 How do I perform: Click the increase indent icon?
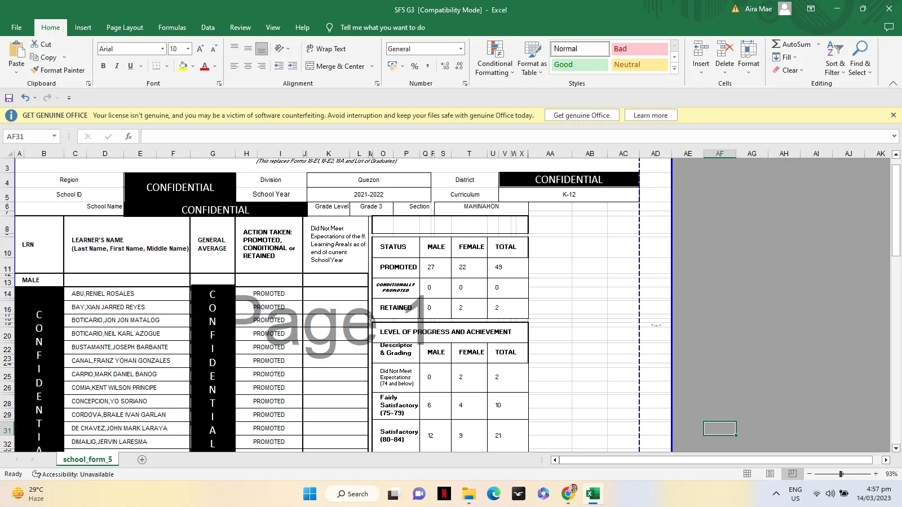(293, 66)
